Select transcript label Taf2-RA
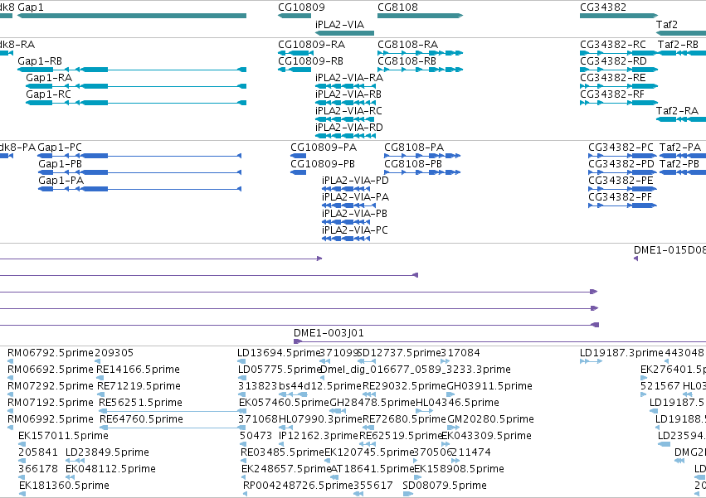 coord(677,111)
